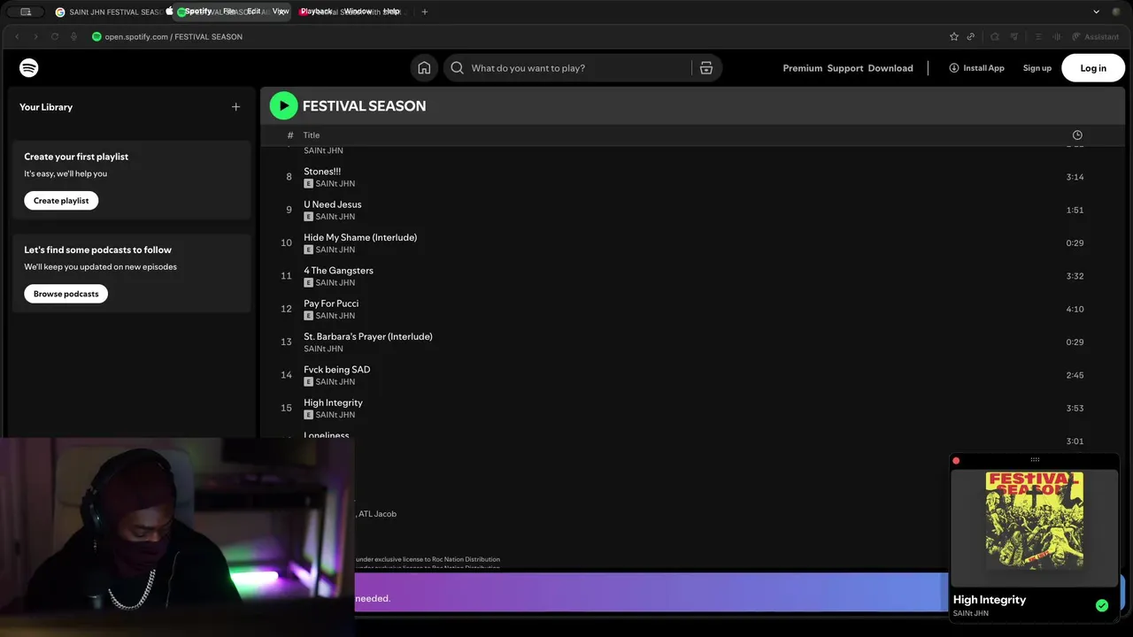Bookmark page with the star icon

[x=954, y=36]
